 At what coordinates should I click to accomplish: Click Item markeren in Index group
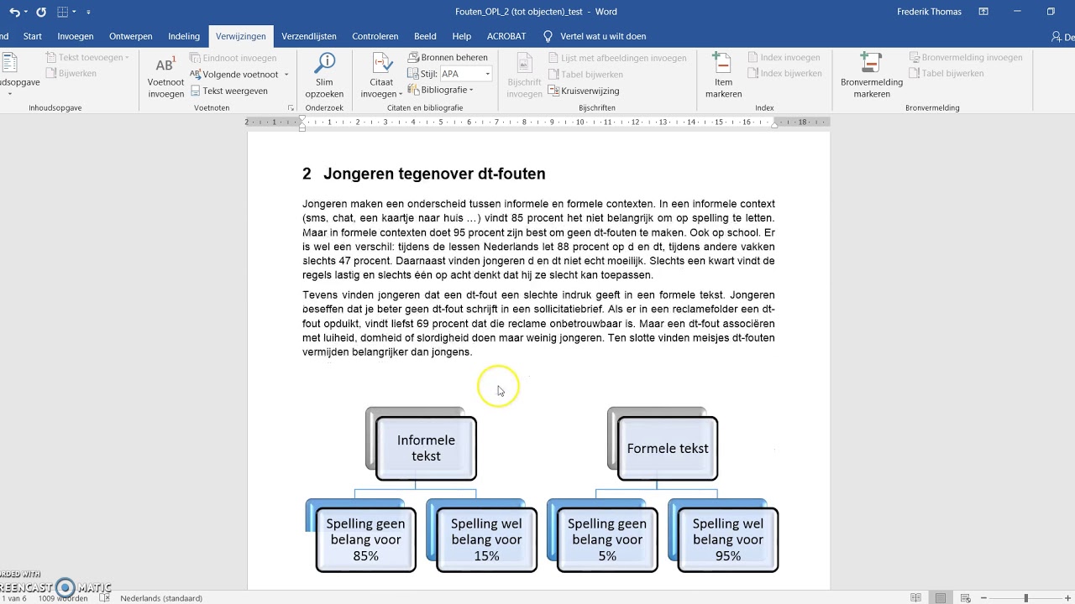723,76
